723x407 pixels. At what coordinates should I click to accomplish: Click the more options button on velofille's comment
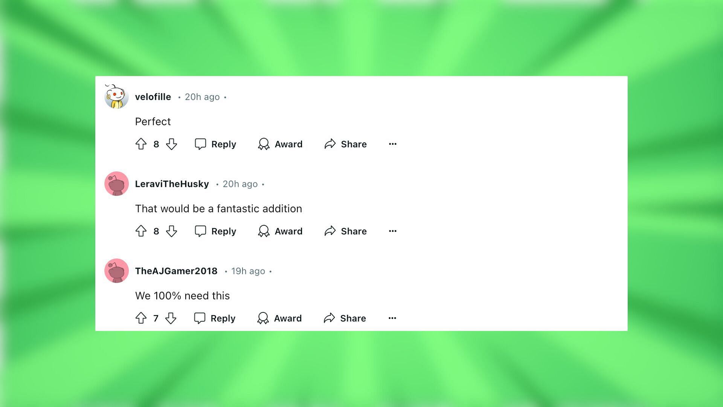392,144
